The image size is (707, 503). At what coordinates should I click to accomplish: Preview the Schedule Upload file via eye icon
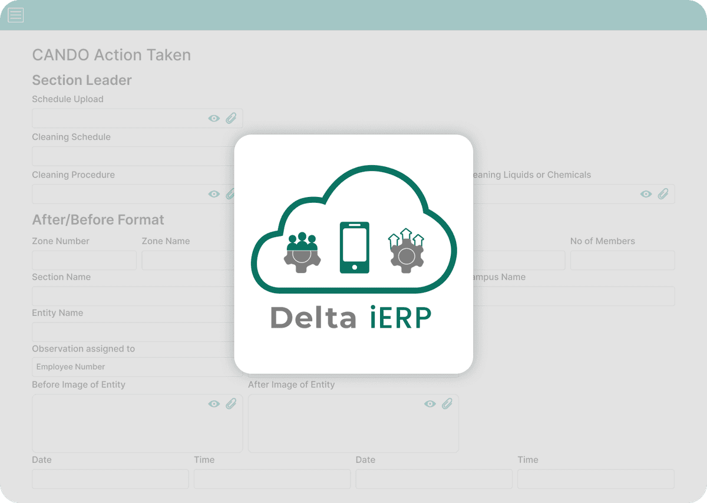click(x=214, y=119)
